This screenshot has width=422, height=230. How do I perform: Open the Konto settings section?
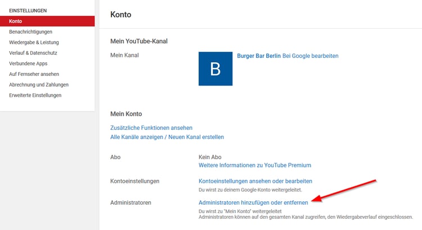click(x=47, y=21)
